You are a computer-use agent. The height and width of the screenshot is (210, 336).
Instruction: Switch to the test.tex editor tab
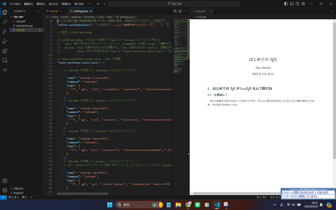[x=55, y=11]
